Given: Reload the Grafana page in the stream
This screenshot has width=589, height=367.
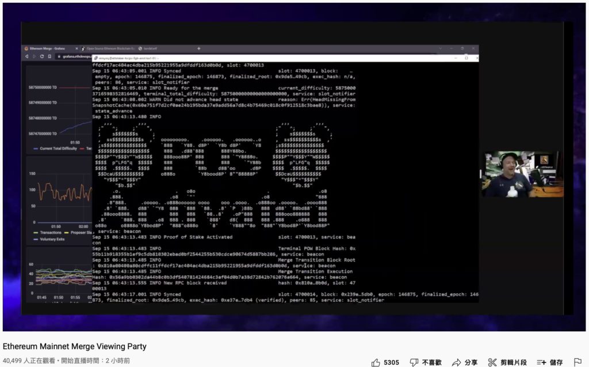Looking at the screenshot, I should click(x=41, y=56).
